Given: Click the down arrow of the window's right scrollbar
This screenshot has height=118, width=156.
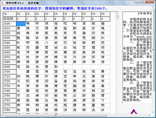Looking at the screenshot, I should tap(153, 112).
